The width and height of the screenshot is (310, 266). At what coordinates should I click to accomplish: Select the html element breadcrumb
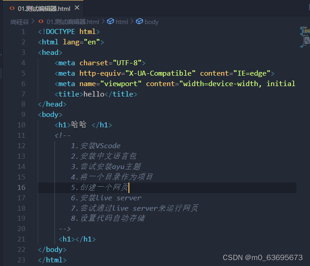[122, 22]
